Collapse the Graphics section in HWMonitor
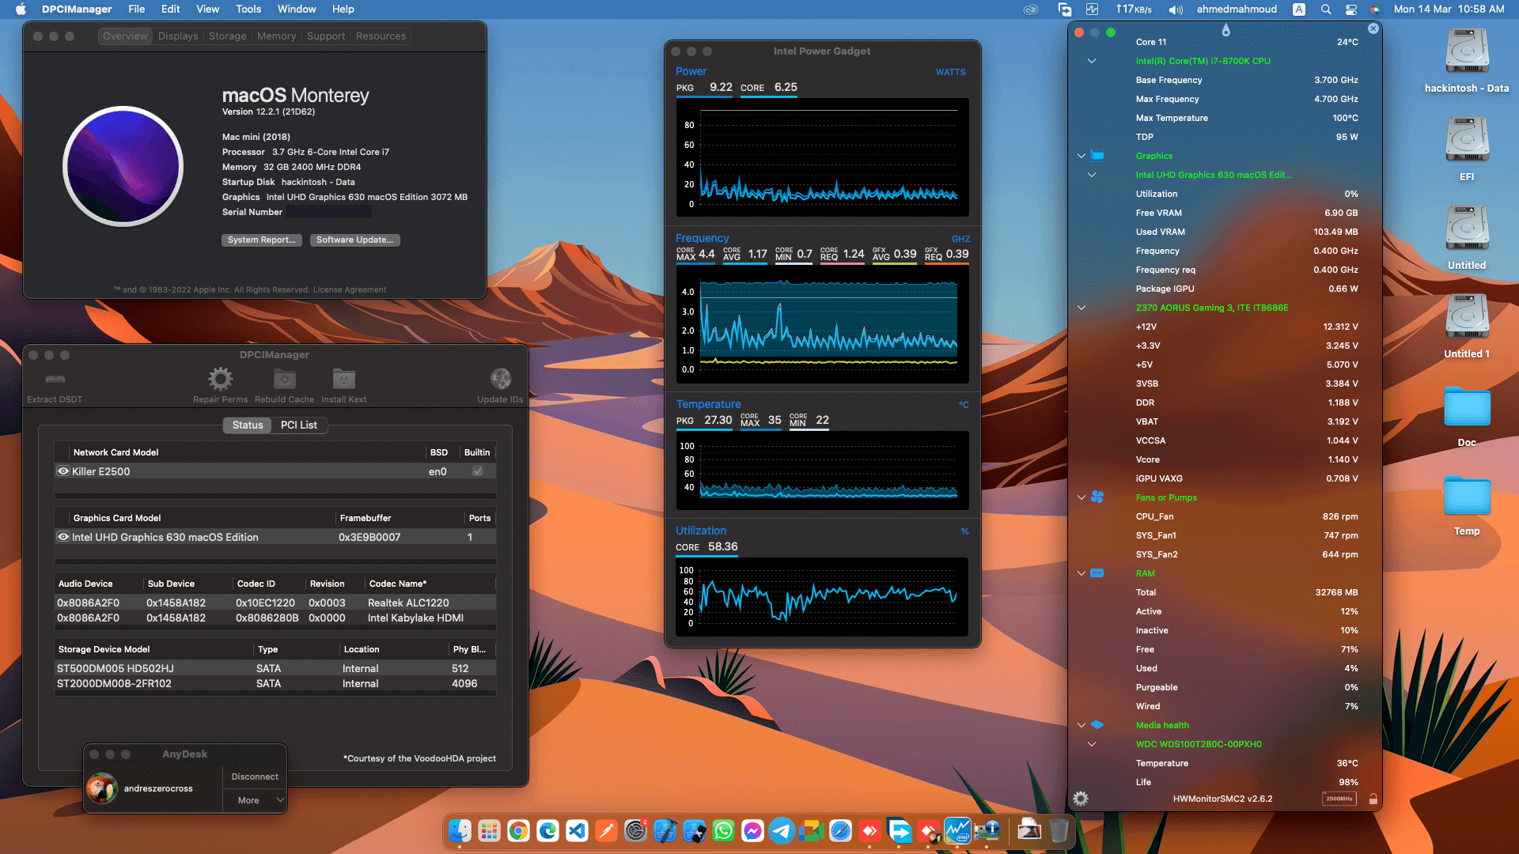The image size is (1519, 854). click(x=1081, y=156)
